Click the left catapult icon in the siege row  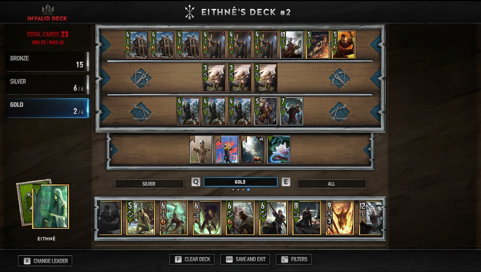141,112
